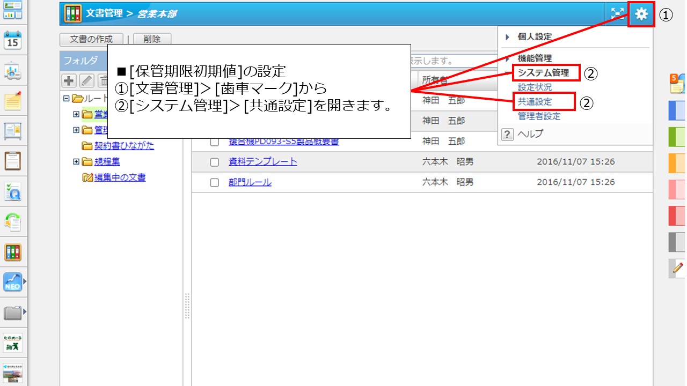This screenshot has height=386, width=687.
Task: Click the add folder plus icon
Action: pyautogui.click(x=69, y=80)
